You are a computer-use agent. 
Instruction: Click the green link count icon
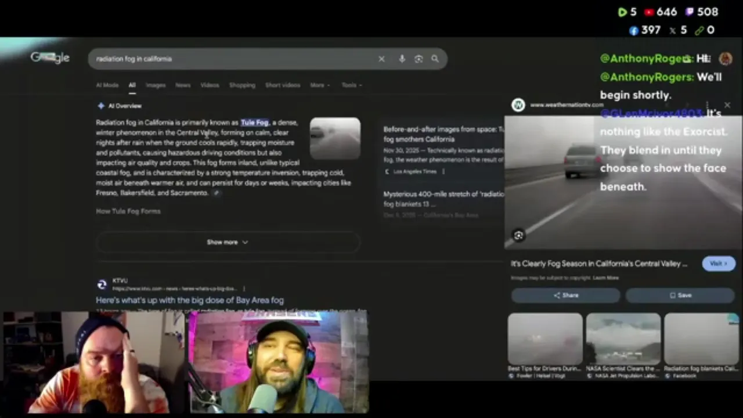click(x=699, y=30)
